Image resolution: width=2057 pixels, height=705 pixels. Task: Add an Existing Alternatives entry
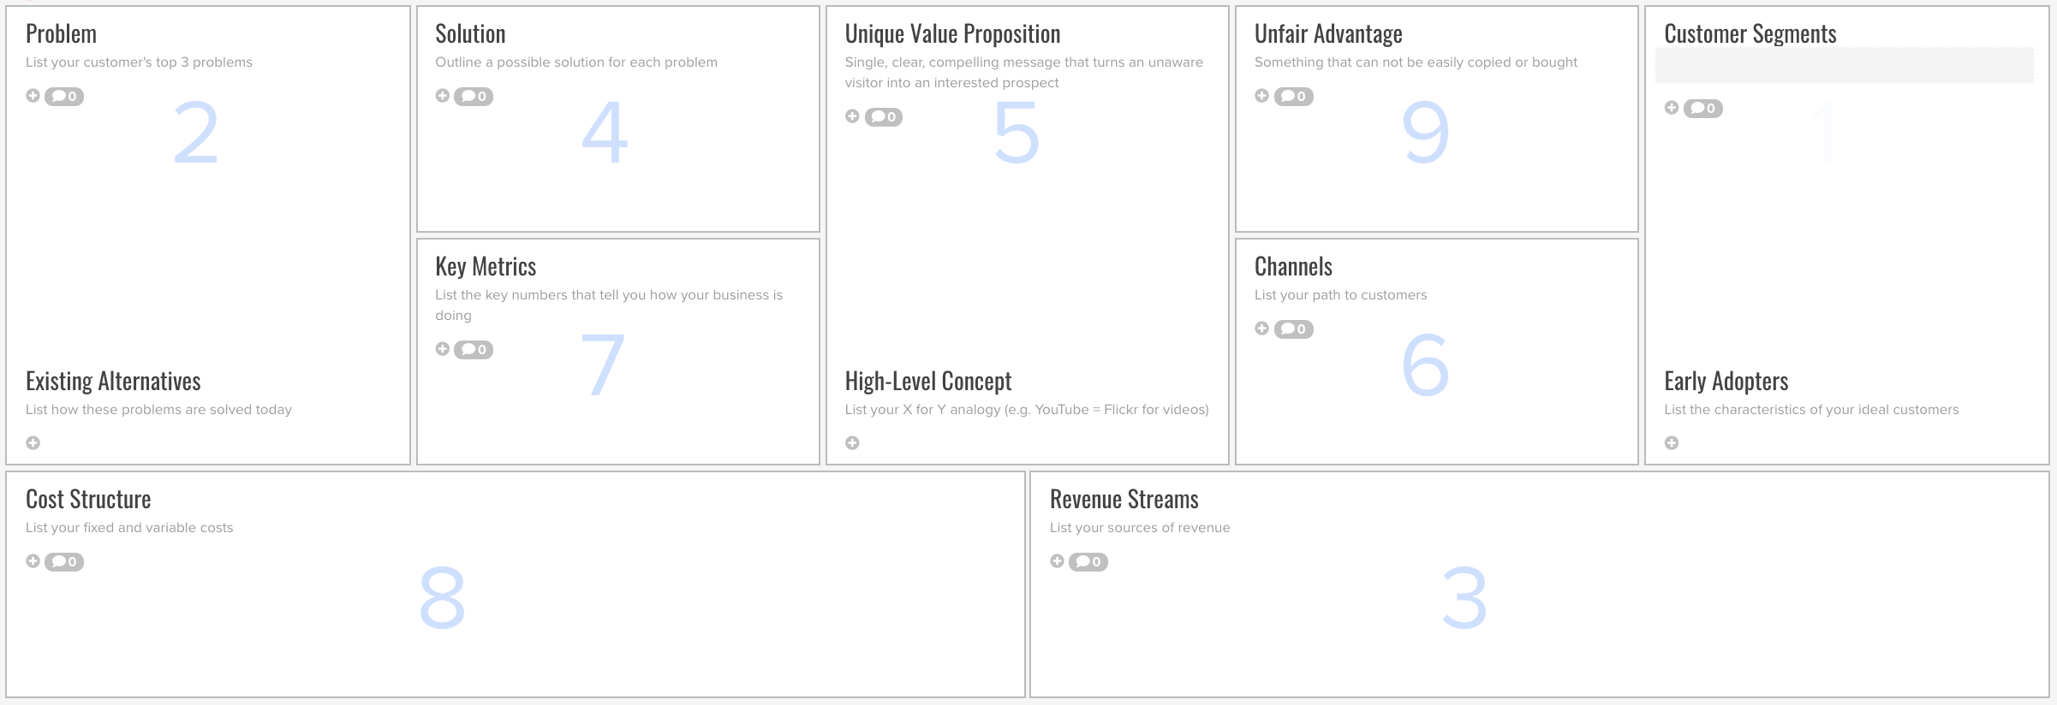tap(33, 443)
